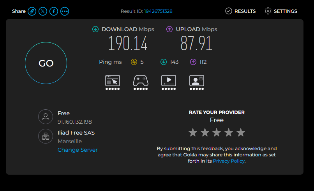
Task: Open the SETTINGS page
Action: [281, 11]
